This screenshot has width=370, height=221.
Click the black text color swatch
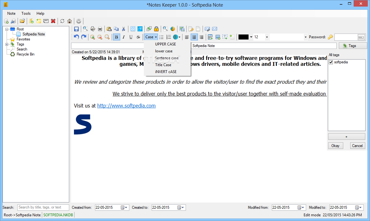tap(243, 37)
